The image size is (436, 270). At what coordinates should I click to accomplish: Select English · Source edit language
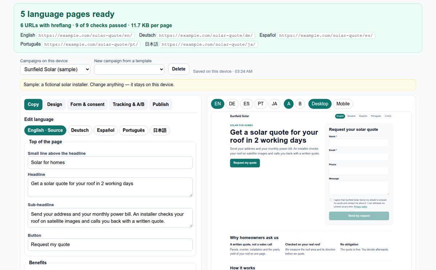[x=45, y=130]
